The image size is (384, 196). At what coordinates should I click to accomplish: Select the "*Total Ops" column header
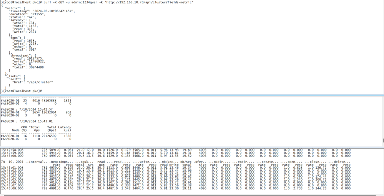click(x=34, y=129)
